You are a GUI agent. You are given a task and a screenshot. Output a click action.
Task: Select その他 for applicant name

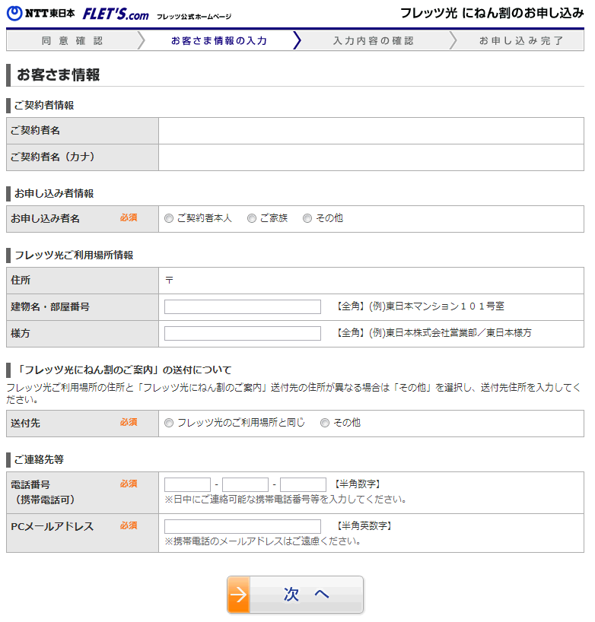click(x=307, y=218)
